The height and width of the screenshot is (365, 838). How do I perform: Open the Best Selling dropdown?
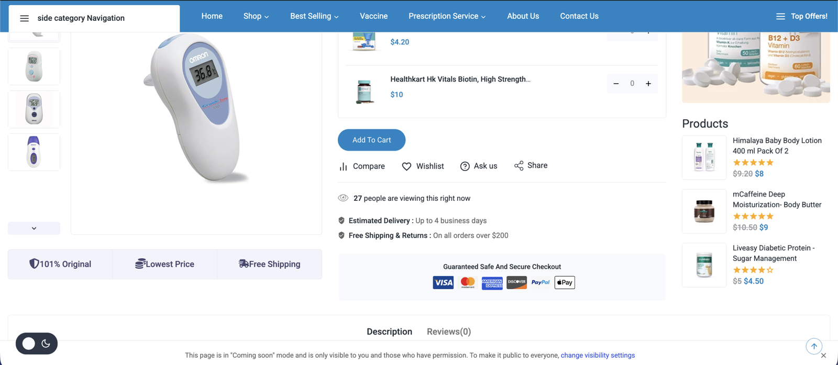pyautogui.click(x=314, y=16)
